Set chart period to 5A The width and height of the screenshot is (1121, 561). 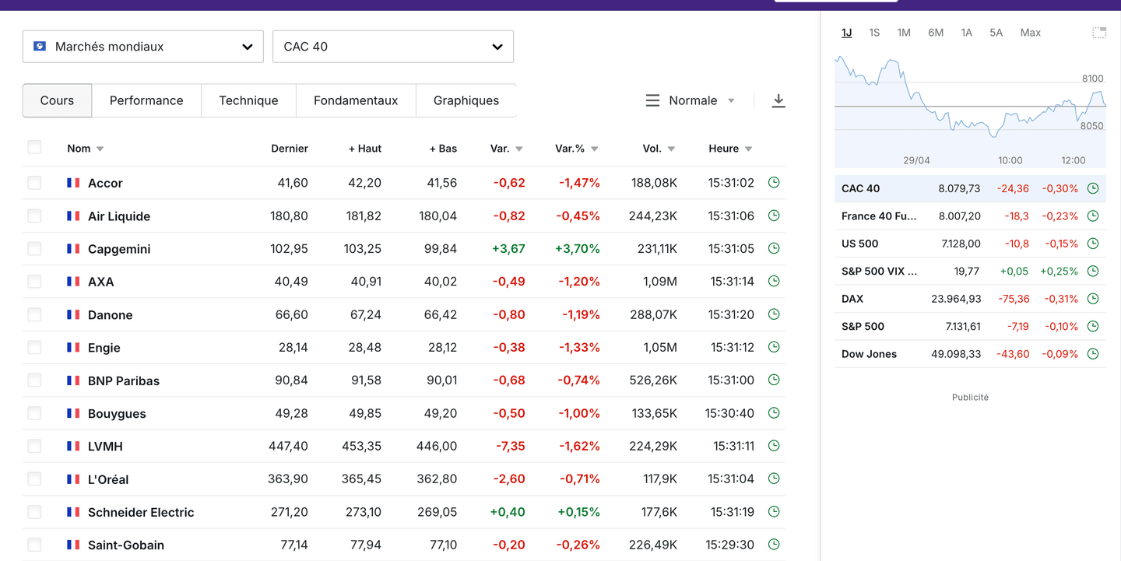[996, 33]
